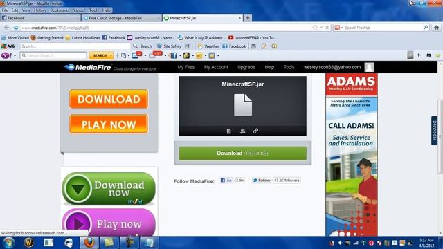This screenshot has height=249, width=443.
Task: Open the ADAMS Heating ad banner
Action: [x=351, y=155]
